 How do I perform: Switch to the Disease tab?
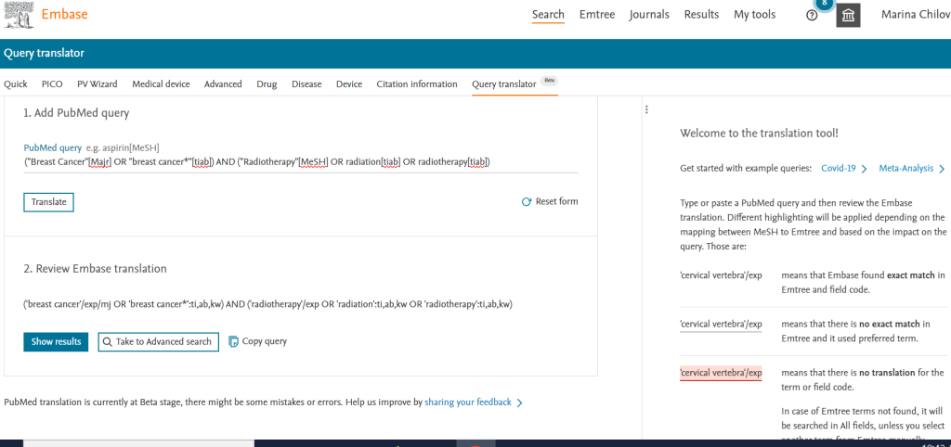point(306,84)
